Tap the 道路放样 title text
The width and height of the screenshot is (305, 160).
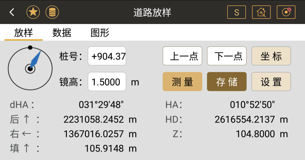point(152,12)
